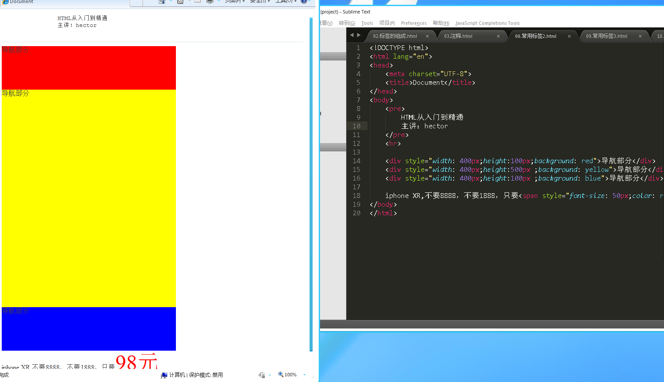Click the closing '</html>' tag line

coord(383,213)
